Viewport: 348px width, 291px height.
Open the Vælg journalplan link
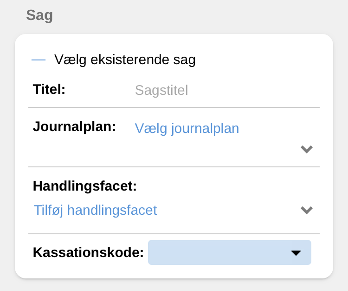click(x=187, y=128)
